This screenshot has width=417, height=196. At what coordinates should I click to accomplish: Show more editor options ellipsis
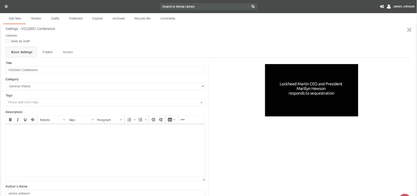coord(183,120)
